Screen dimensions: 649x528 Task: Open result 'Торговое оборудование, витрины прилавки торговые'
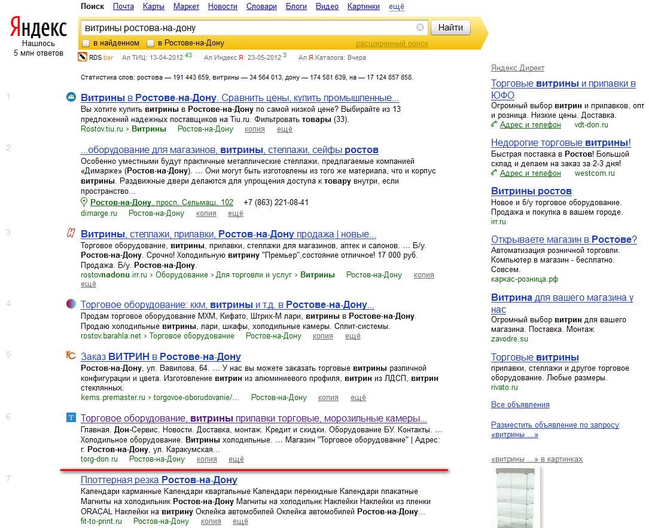pos(254,419)
